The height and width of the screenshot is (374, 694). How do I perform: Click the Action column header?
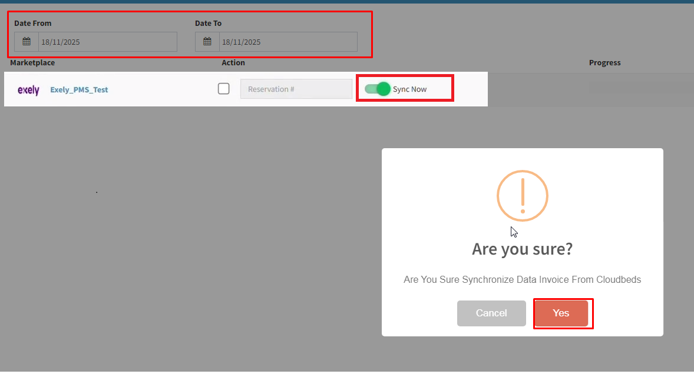[x=233, y=62]
